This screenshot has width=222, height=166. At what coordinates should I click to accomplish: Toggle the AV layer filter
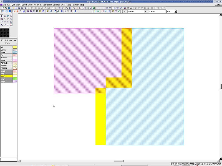coord(11,40)
